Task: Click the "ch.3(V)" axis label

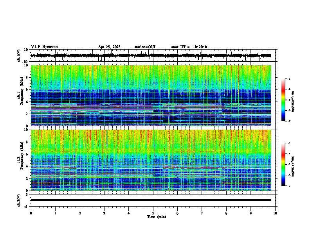Action: pyautogui.click(x=18, y=200)
